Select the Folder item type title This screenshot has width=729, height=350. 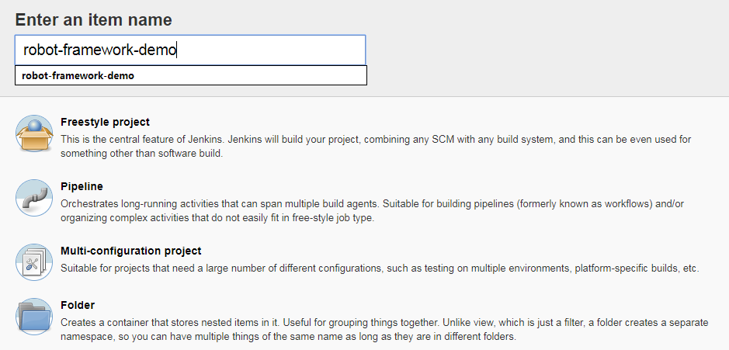78,305
